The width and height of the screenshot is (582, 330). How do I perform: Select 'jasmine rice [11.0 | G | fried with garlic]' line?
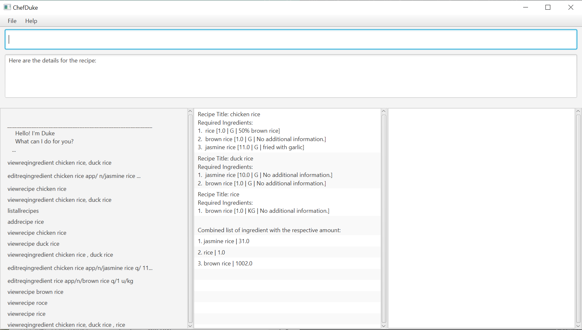pyautogui.click(x=254, y=147)
